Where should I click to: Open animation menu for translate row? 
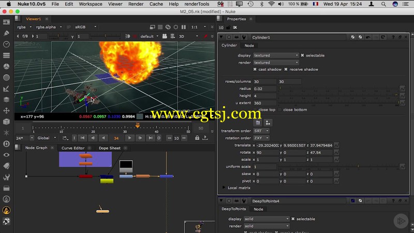click(x=336, y=145)
